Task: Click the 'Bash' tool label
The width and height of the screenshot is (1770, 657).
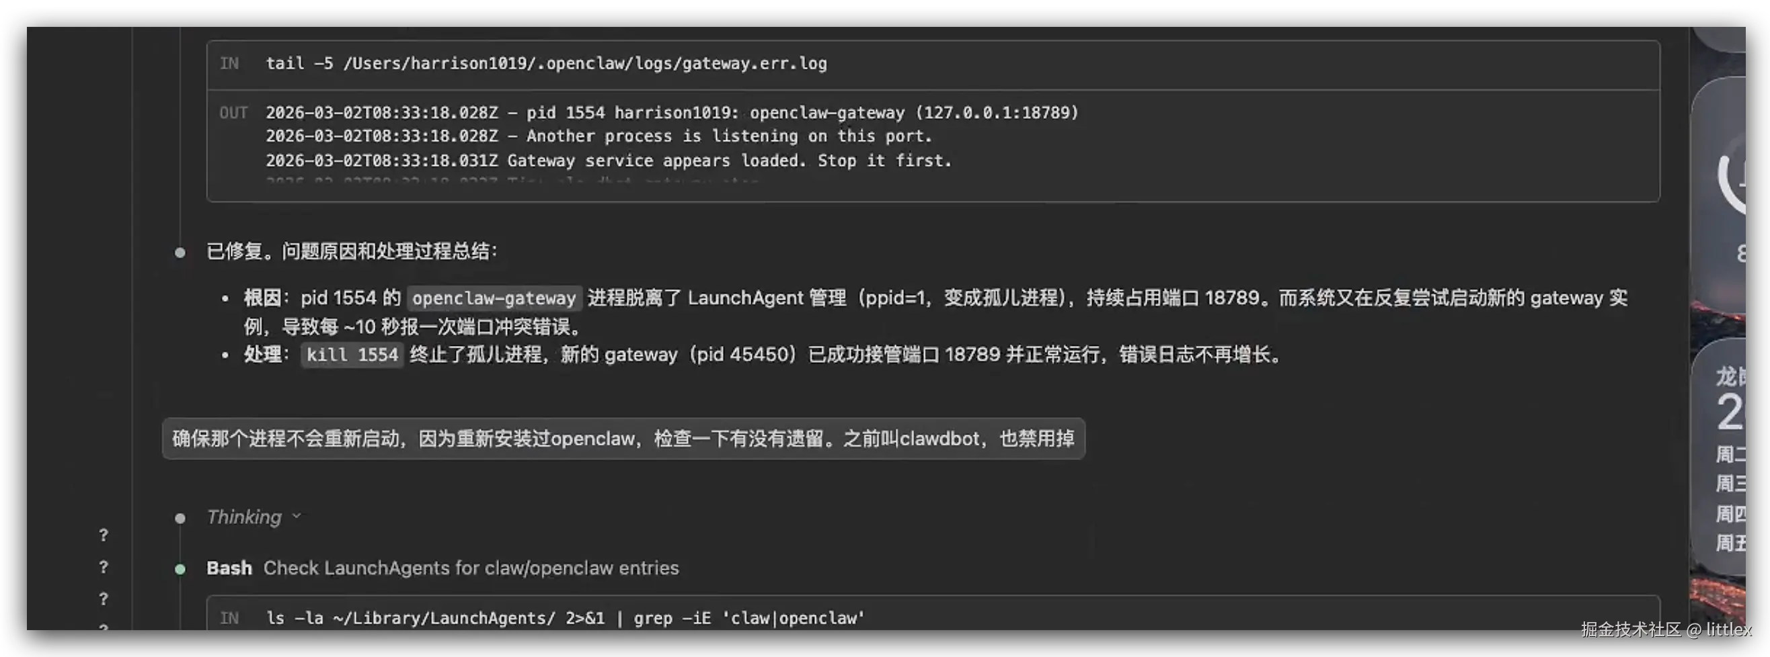Action: pyautogui.click(x=229, y=568)
